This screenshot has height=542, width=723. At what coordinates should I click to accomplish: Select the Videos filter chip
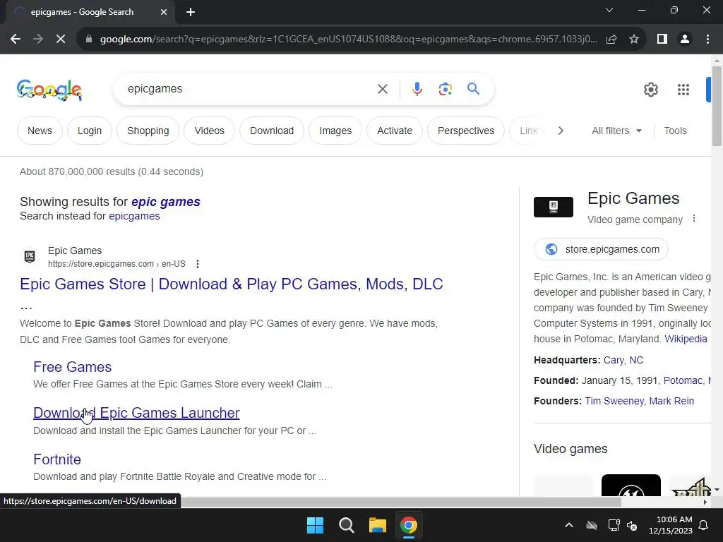209,131
